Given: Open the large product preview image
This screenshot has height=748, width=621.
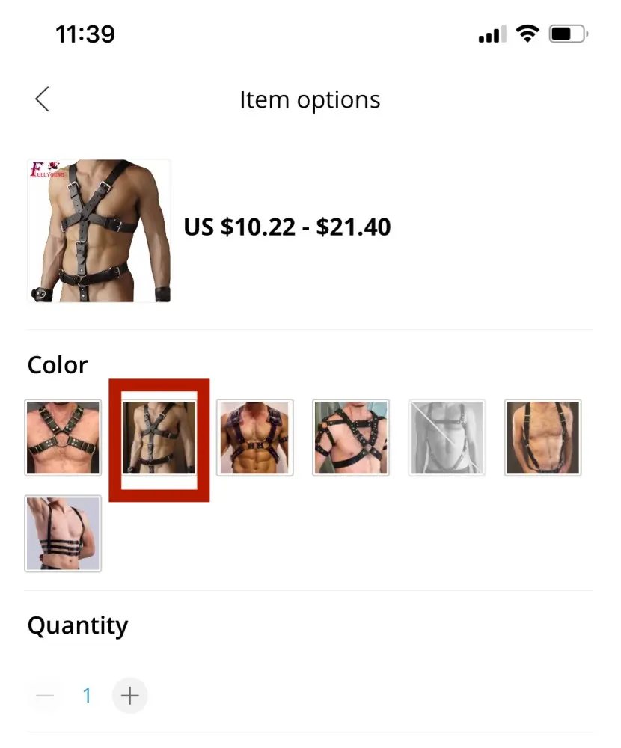Looking at the screenshot, I should click(x=99, y=231).
